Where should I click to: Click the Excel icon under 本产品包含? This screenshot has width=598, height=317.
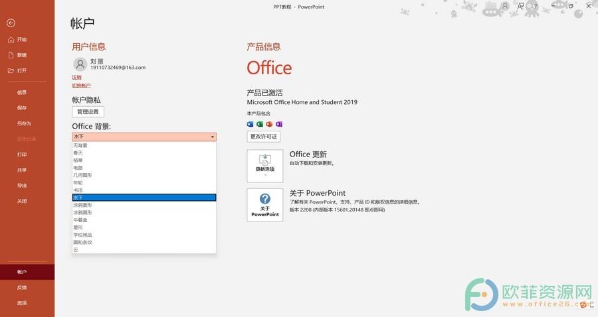[260, 124]
